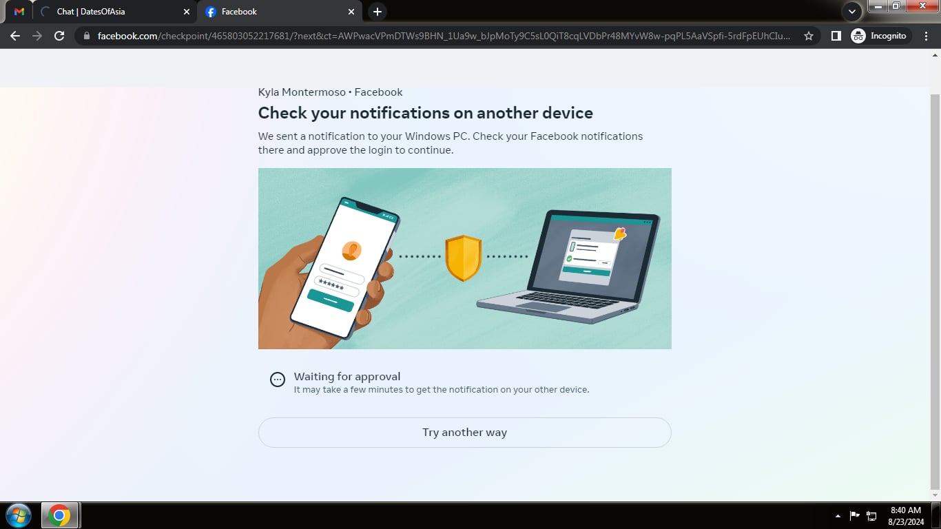
Task: Click the text 'Kyla Montermoso • Facebook'
Action: [x=330, y=92]
